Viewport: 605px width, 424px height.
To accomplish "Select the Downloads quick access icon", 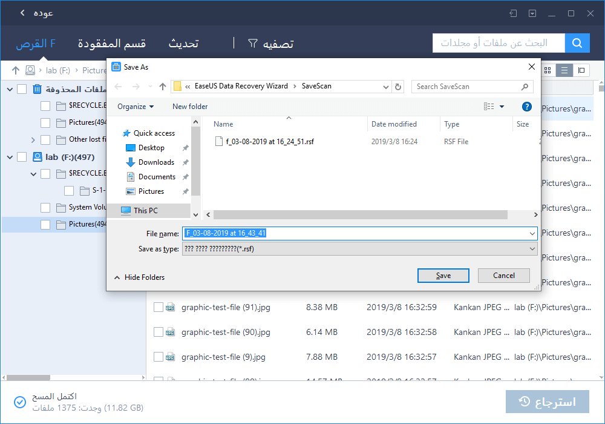I will coord(130,162).
